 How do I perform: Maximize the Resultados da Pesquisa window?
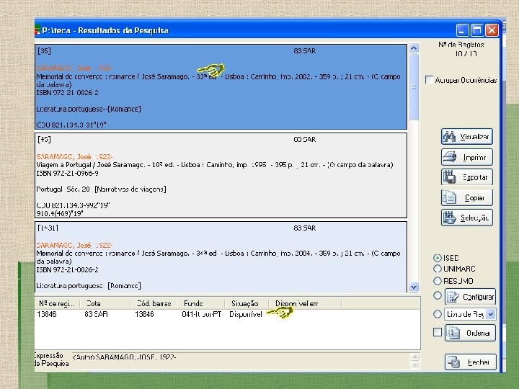(x=477, y=30)
